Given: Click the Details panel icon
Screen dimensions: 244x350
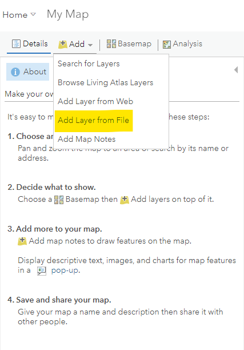Looking at the screenshot, I should pyautogui.click(x=16, y=43).
